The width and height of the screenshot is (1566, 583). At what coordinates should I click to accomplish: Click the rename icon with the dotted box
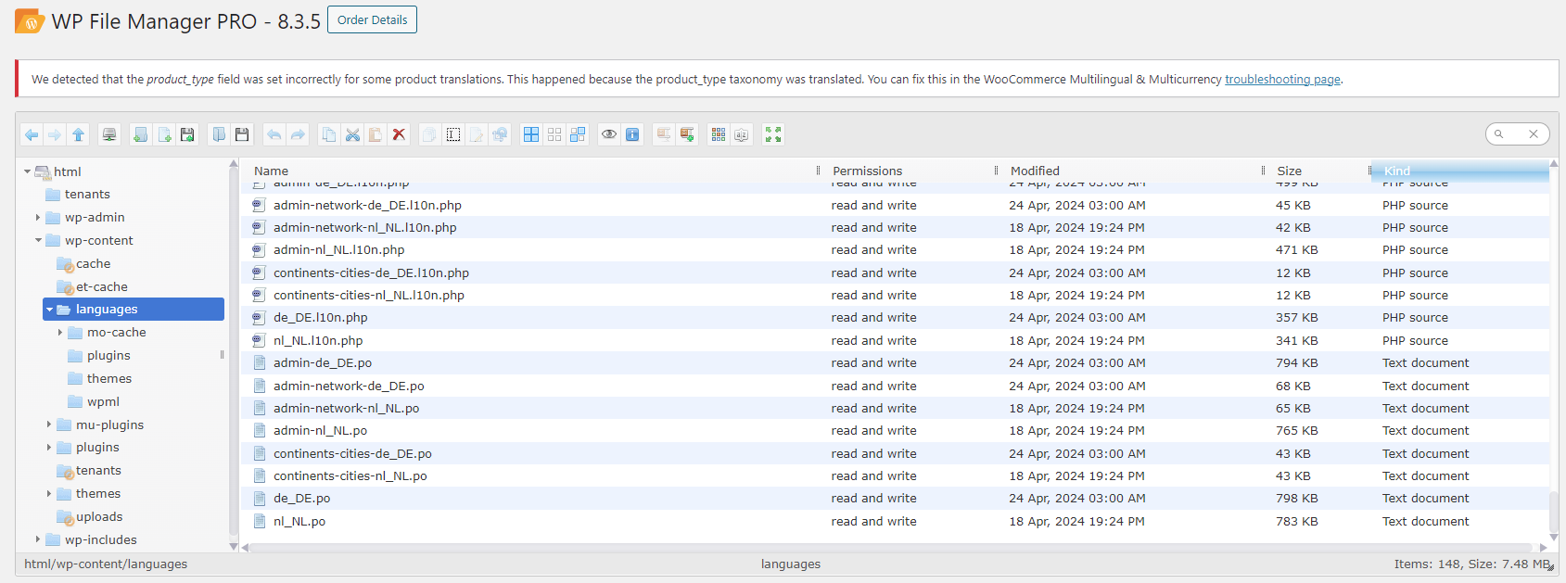(453, 134)
